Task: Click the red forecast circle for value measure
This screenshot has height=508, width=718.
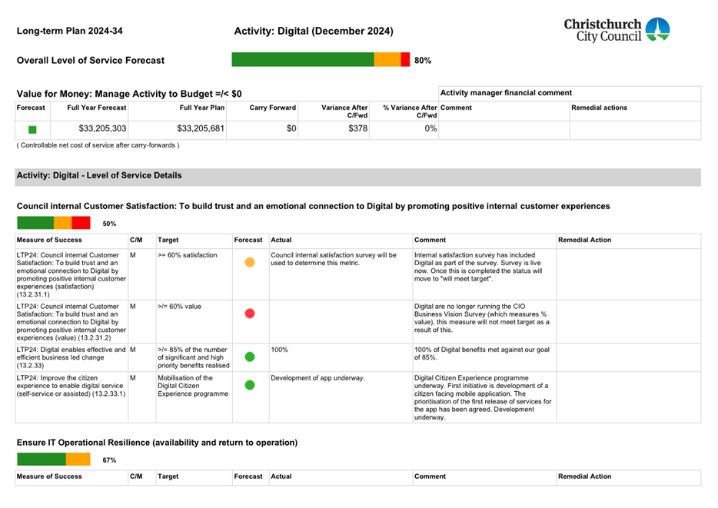Action: 249,313
